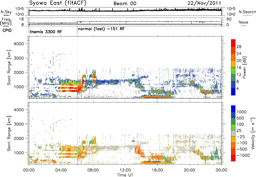Click the 'Velocity [m s-1]' colorbar label
This screenshot has height=177, width=256.
tap(253, 133)
